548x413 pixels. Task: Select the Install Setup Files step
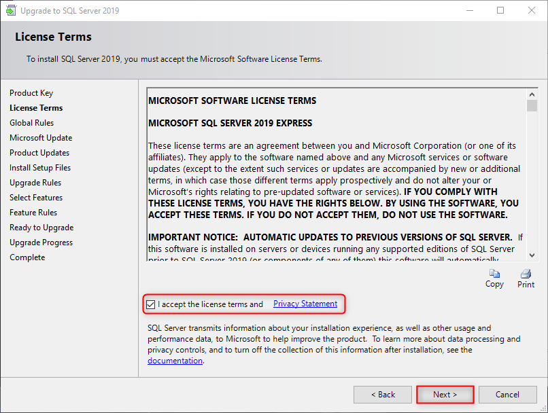click(40, 168)
